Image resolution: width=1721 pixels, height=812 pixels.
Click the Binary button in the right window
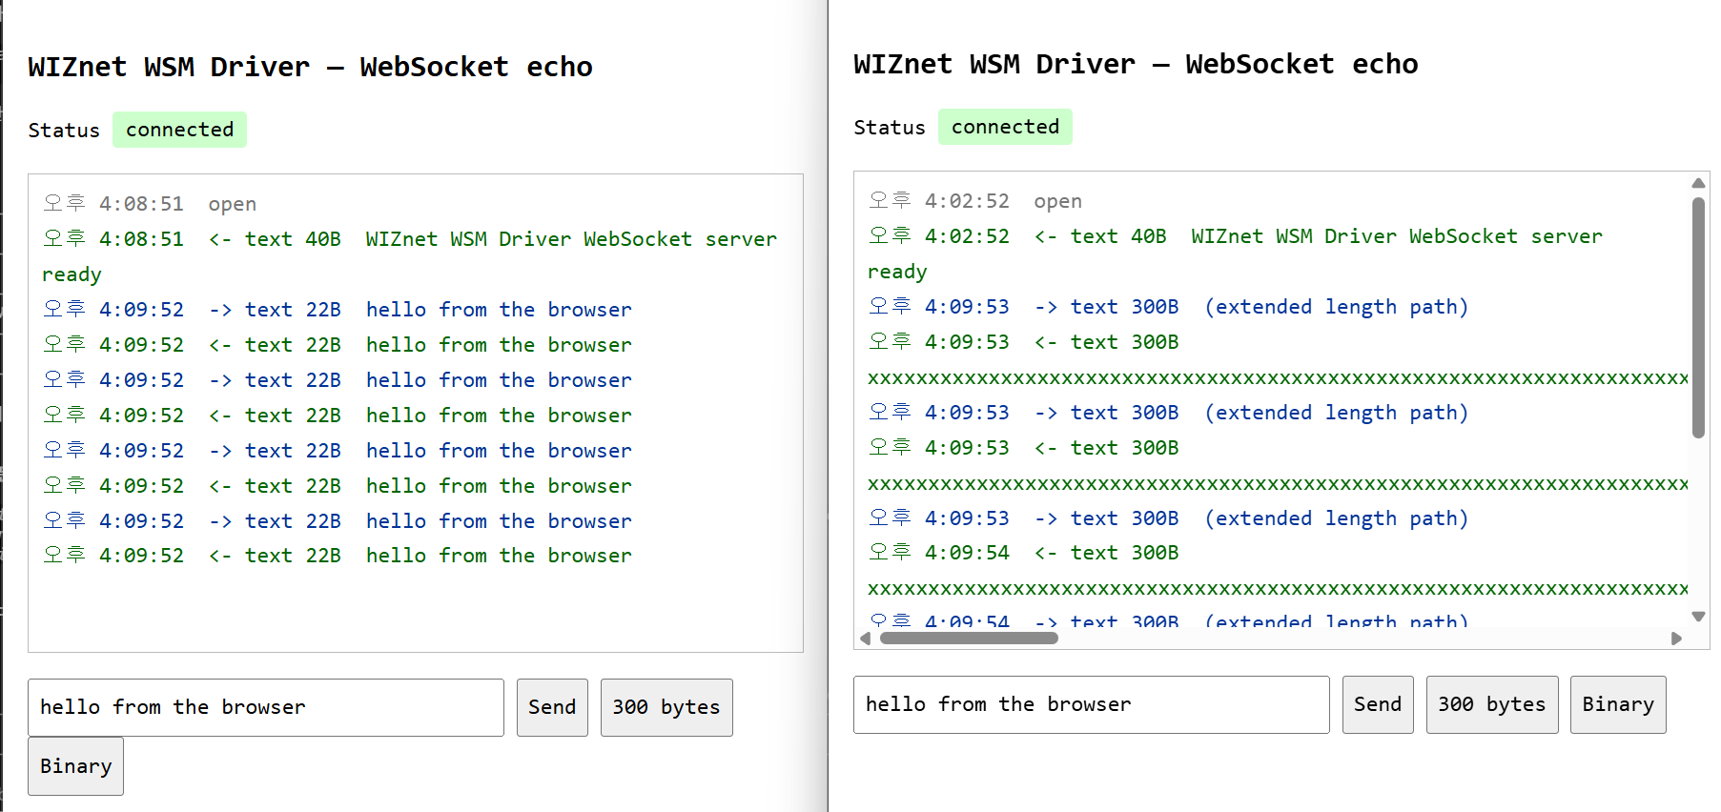coord(1618,704)
